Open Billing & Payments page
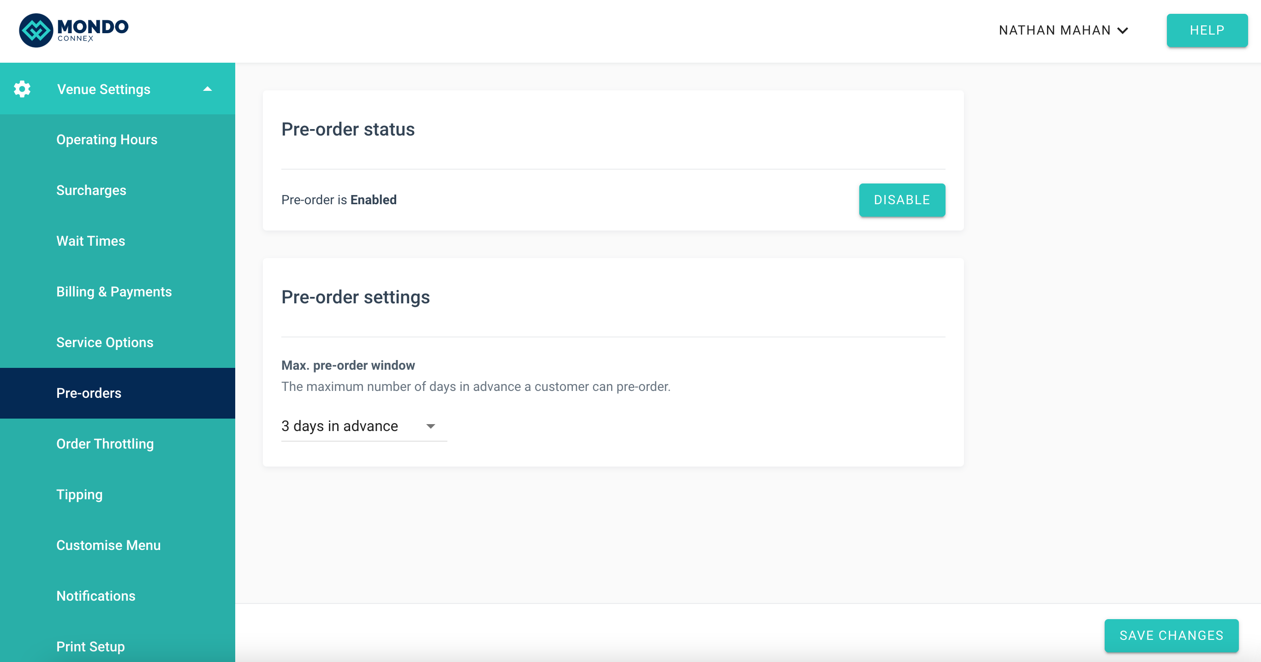 click(x=113, y=292)
